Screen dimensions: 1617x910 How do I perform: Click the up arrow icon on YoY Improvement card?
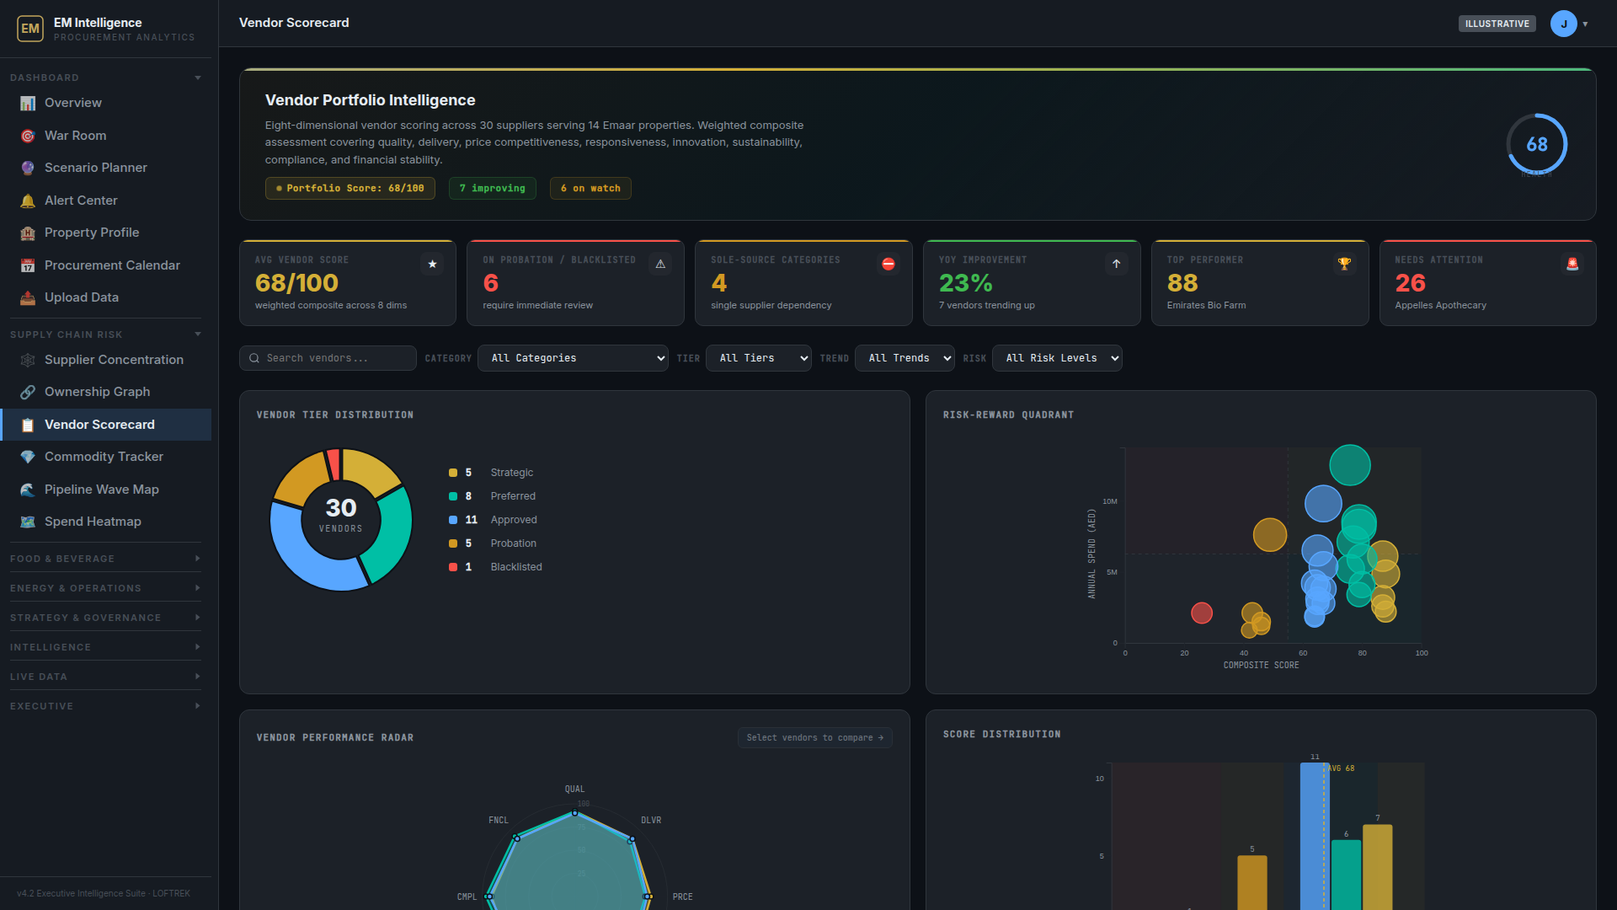coord(1117,264)
